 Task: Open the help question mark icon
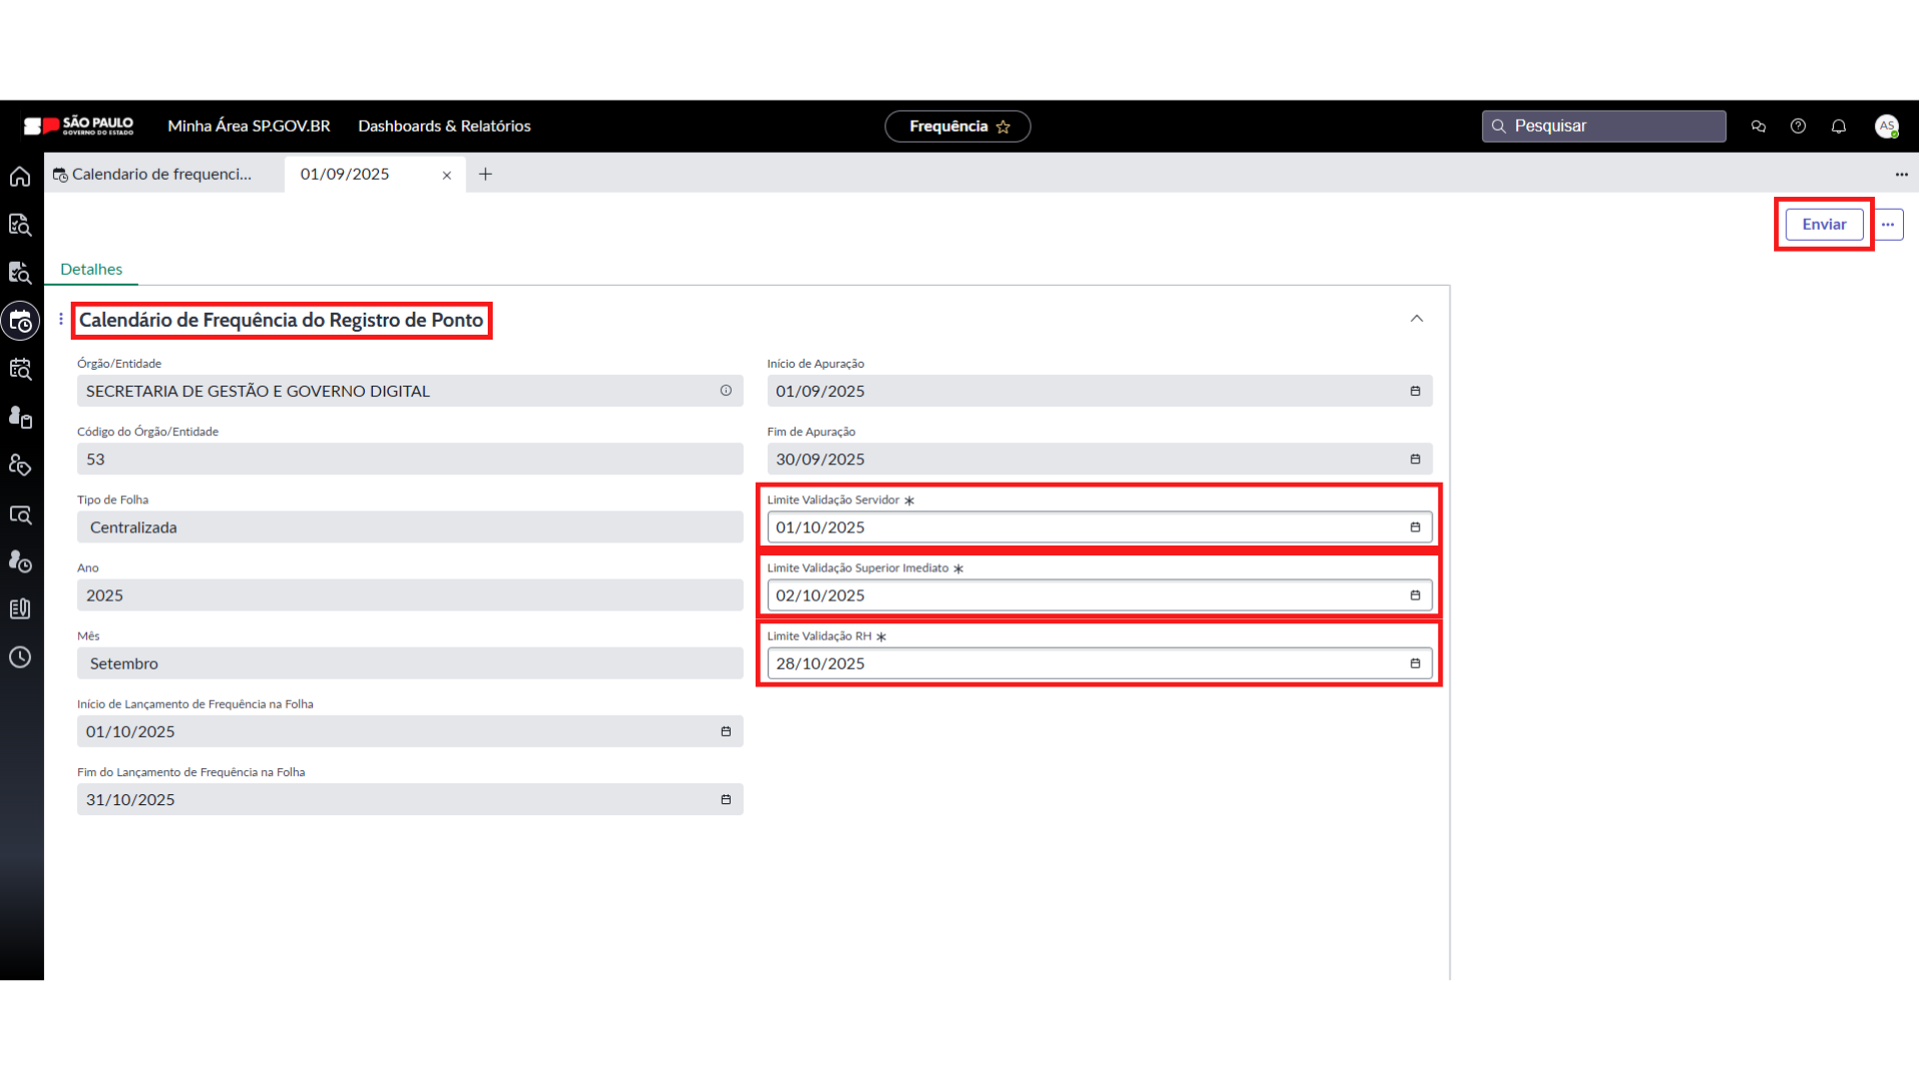point(1798,126)
